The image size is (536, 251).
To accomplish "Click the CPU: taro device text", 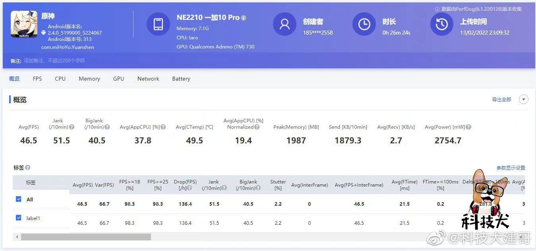I will [x=188, y=38].
